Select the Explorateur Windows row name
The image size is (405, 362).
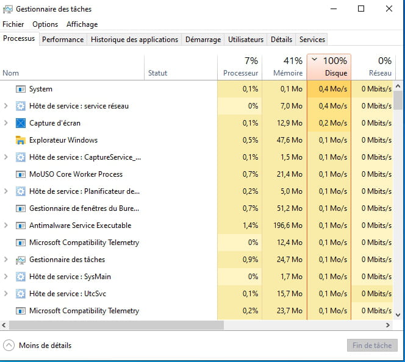point(63,140)
